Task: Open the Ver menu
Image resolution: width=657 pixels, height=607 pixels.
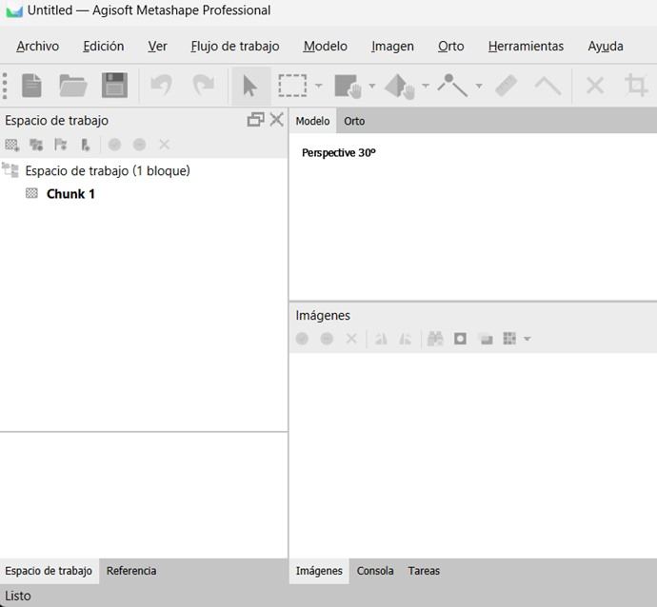Action: 157,46
